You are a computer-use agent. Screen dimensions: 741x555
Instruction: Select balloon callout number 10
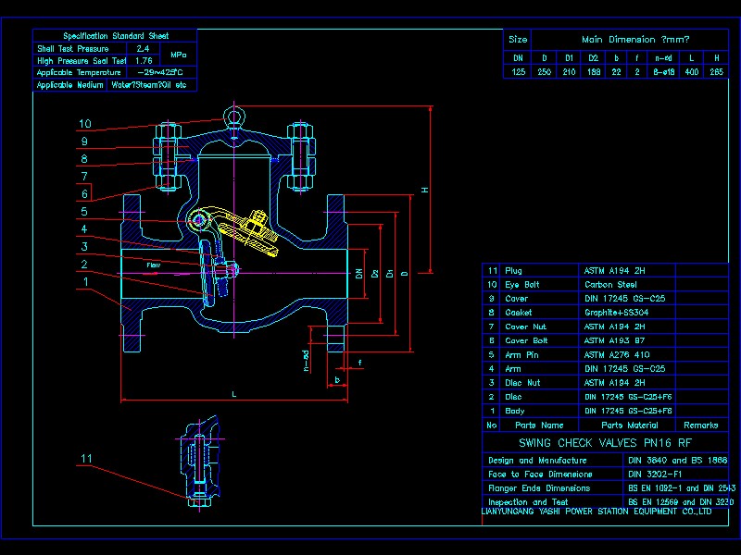pos(84,123)
